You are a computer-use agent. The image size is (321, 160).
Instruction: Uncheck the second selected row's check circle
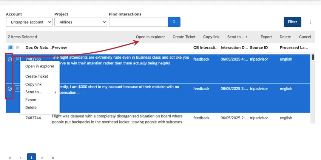[10, 88]
